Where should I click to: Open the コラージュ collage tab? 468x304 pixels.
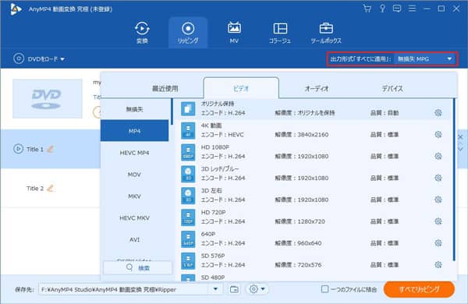pyautogui.click(x=280, y=33)
